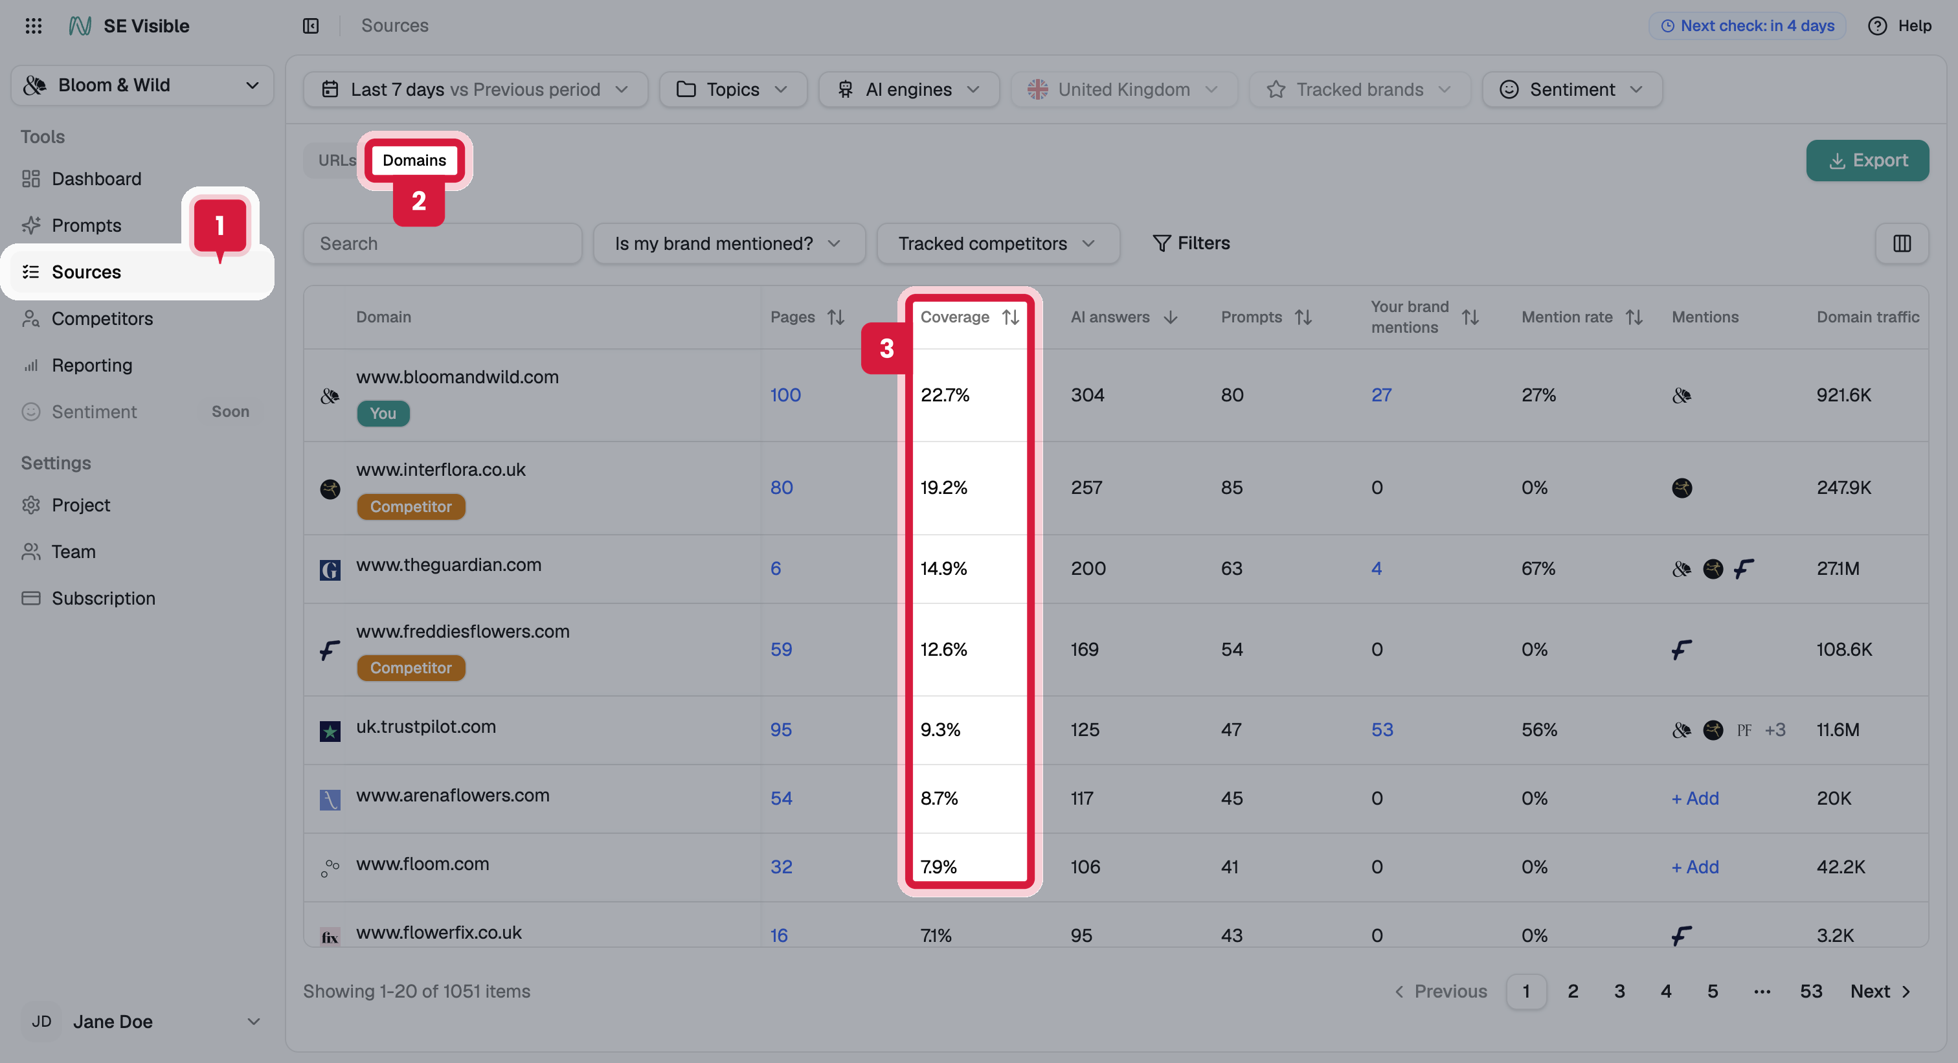Viewport: 1958px width, 1063px height.
Task: Expand the AI engines dropdown
Action: (x=908, y=89)
